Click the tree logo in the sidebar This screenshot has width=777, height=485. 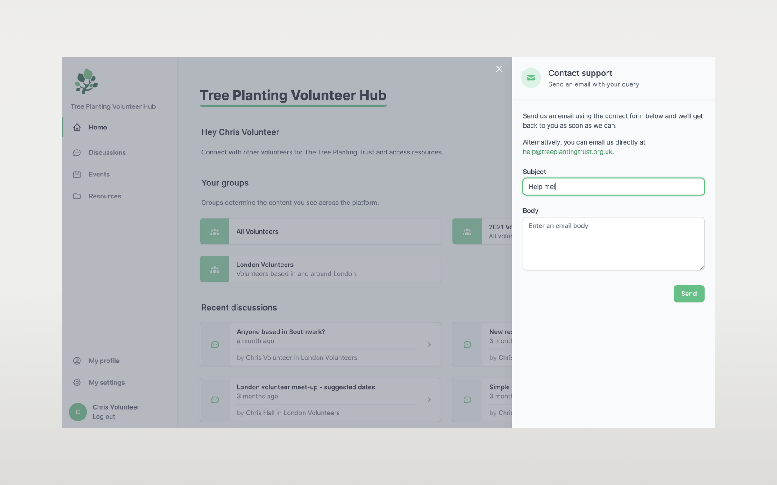point(86,81)
